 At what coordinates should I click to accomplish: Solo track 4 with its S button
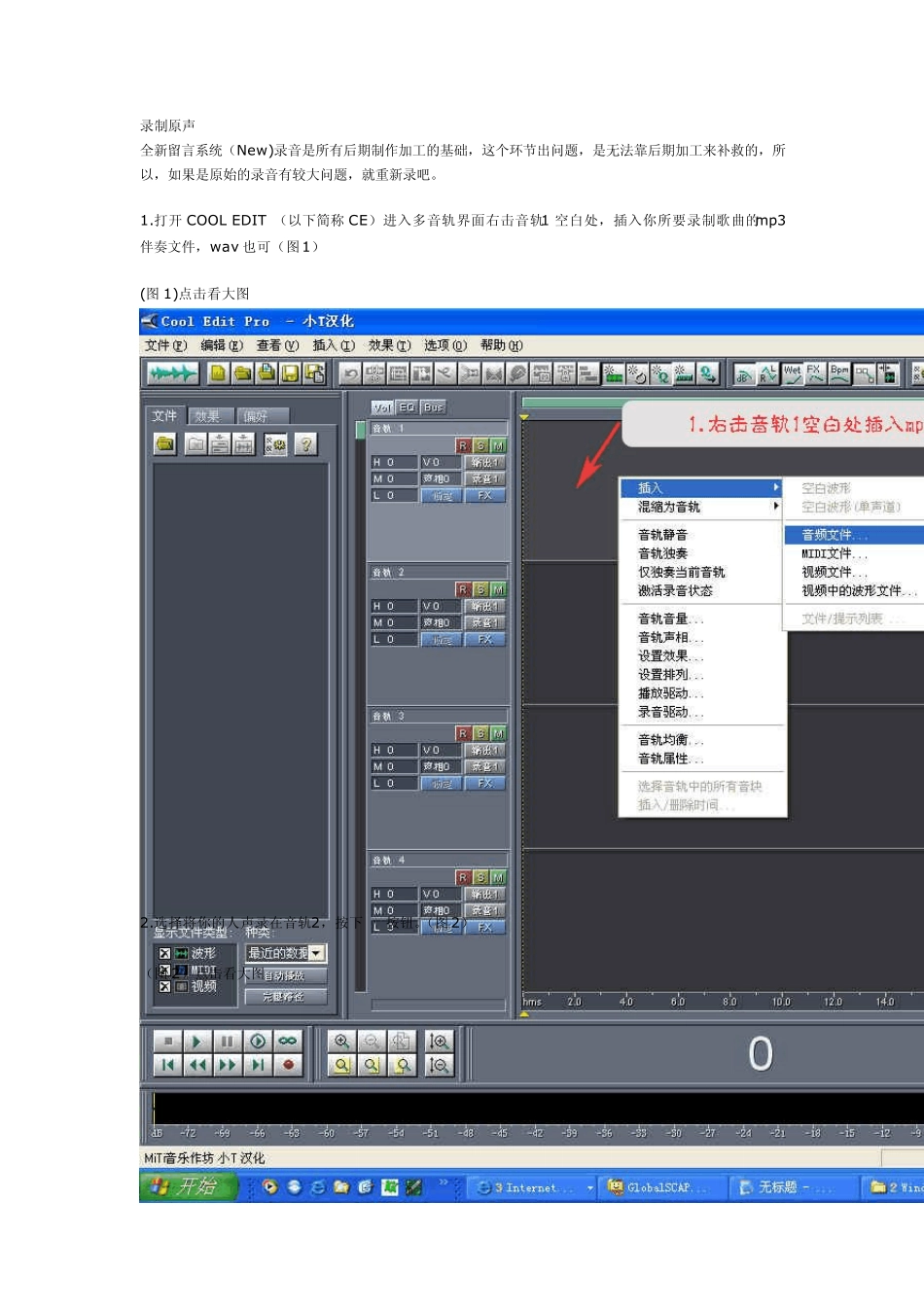tap(480, 877)
